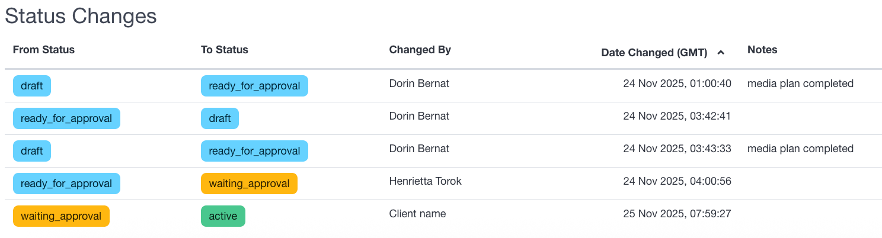Screen dimensions: 882x238
Task: Select the Changed By column header
Action: 420,50
